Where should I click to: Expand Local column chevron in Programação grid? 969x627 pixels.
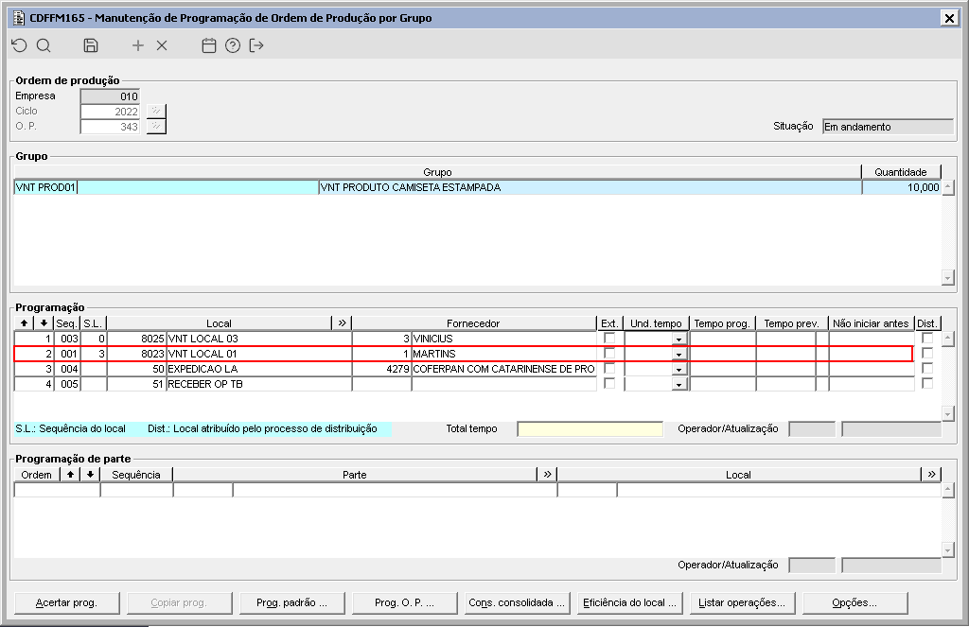click(343, 323)
